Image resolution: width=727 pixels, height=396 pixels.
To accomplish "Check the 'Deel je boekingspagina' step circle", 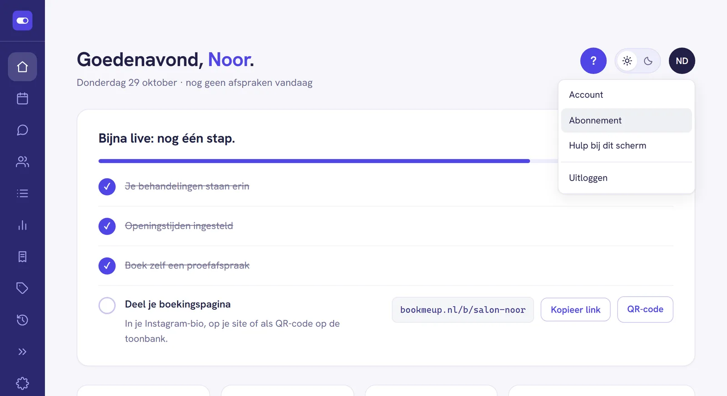I will coord(107,305).
